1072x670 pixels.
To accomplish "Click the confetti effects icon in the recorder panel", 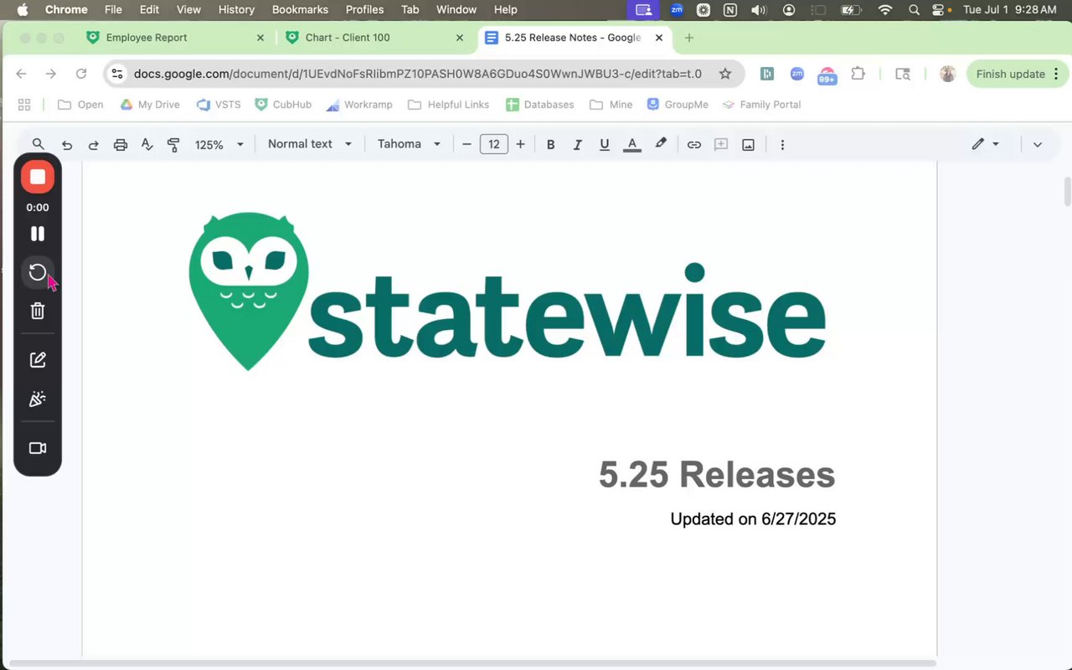I will coord(38,399).
